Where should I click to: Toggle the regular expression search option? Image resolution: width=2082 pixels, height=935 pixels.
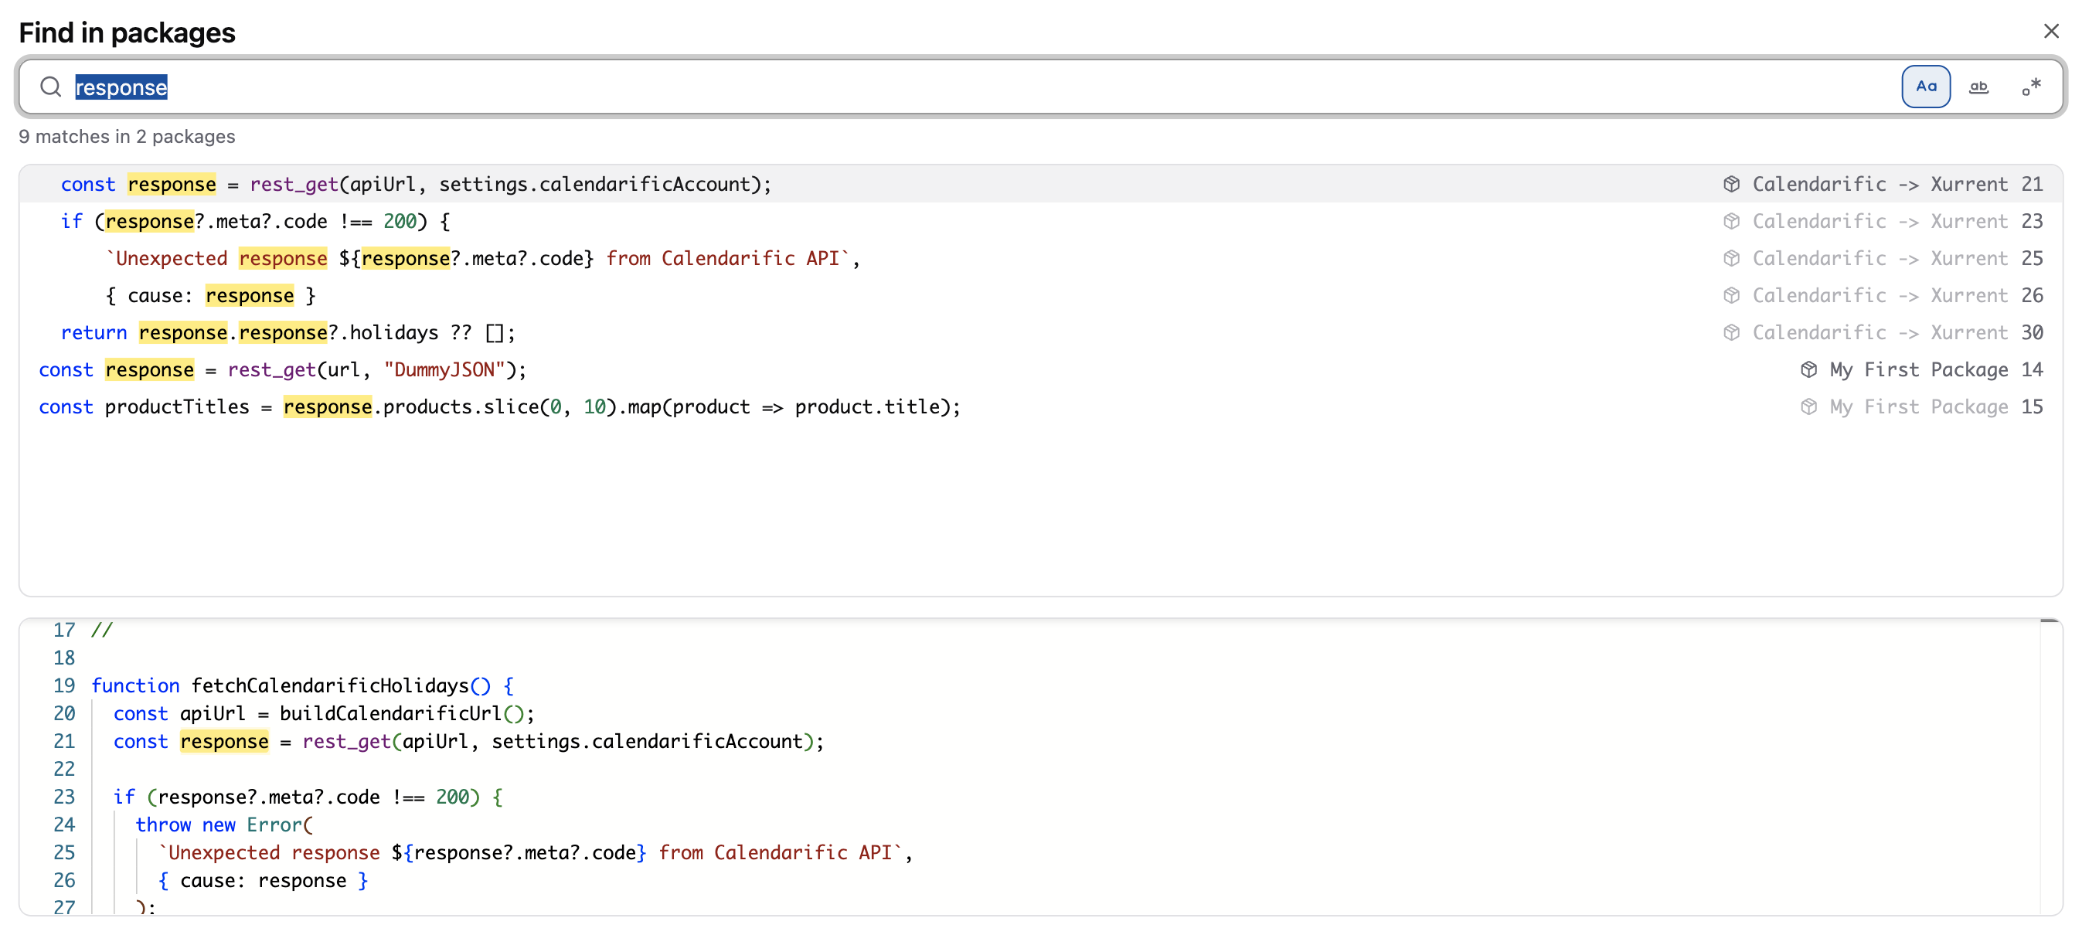click(2031, 87)
